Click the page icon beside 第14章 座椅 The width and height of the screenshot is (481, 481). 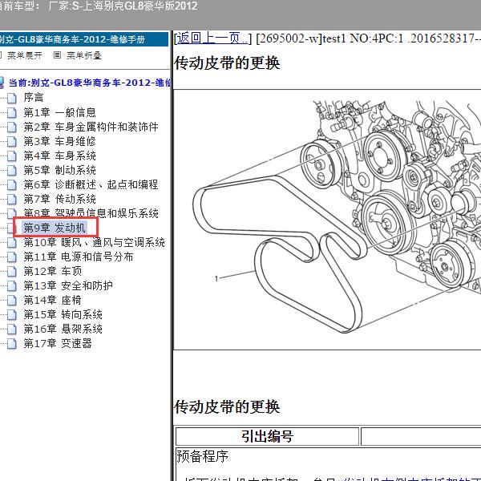click(12, 301)
